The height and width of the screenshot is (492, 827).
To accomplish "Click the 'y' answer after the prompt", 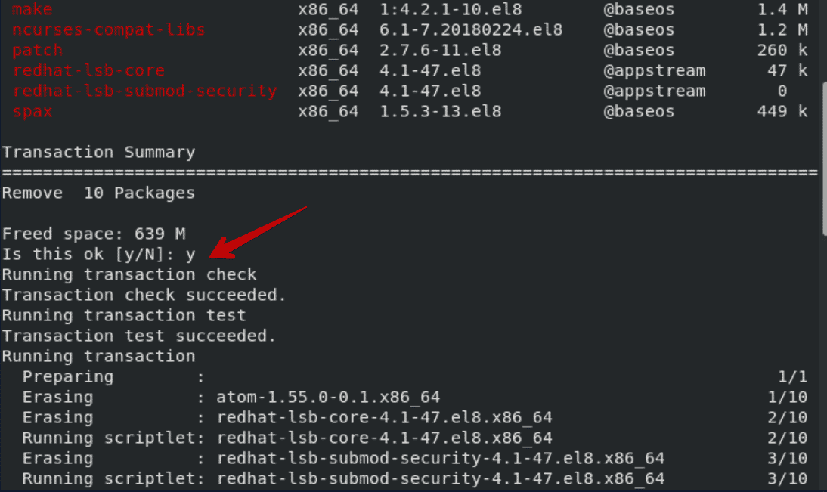I will [x=190, y=255].
